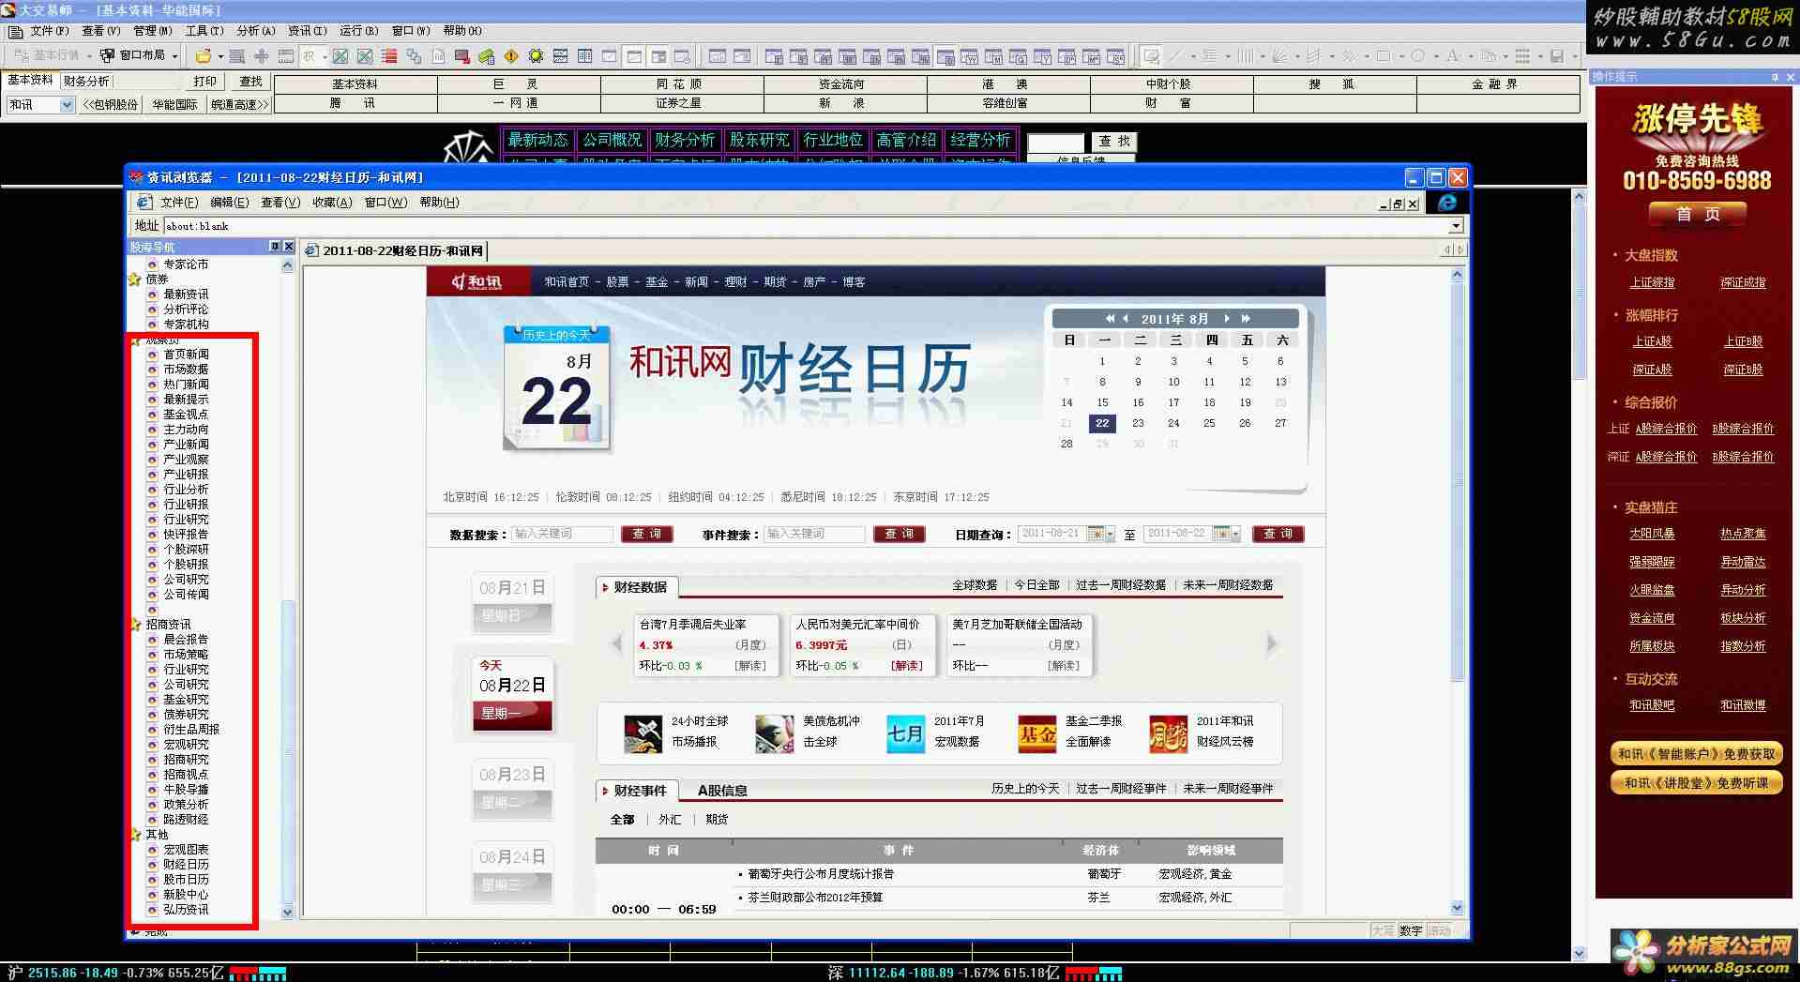Open the 和讯股吧 link
1800x982 pixels.
(x=1652, y=705)
